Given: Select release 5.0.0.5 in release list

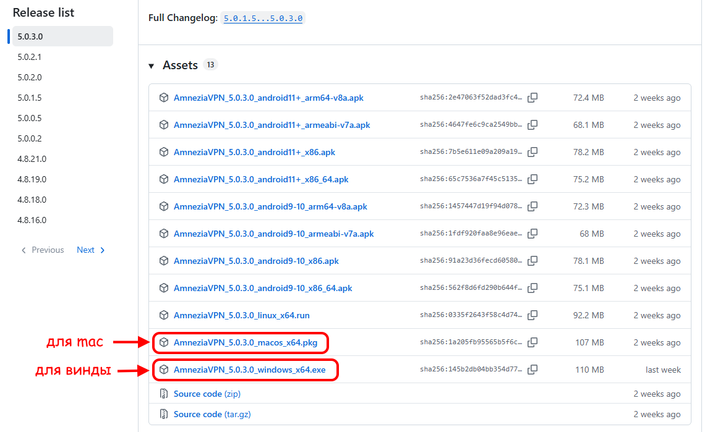Looking at the screenshot, I should point(30,118).
